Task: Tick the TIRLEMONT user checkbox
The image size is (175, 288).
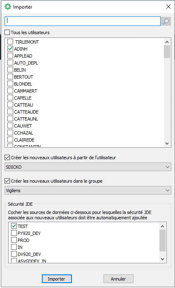Action: point(10,42)
